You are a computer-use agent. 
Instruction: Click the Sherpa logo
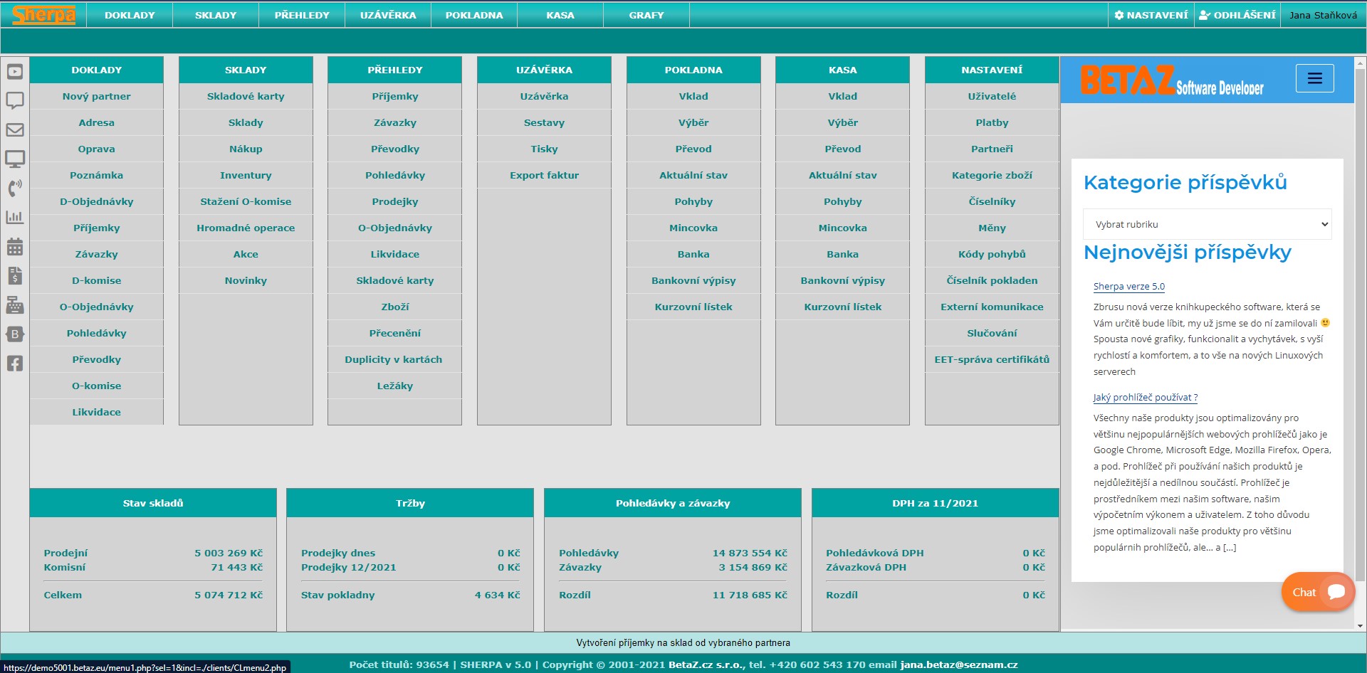pos(43,15)
